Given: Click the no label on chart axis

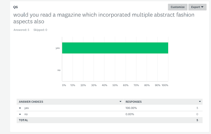Looking at the screenshot, I should tap(59, 70).
